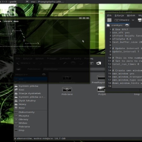
Task: Click the '-vvvvv moo' text in terminal
Action: (x=11, y=21)
